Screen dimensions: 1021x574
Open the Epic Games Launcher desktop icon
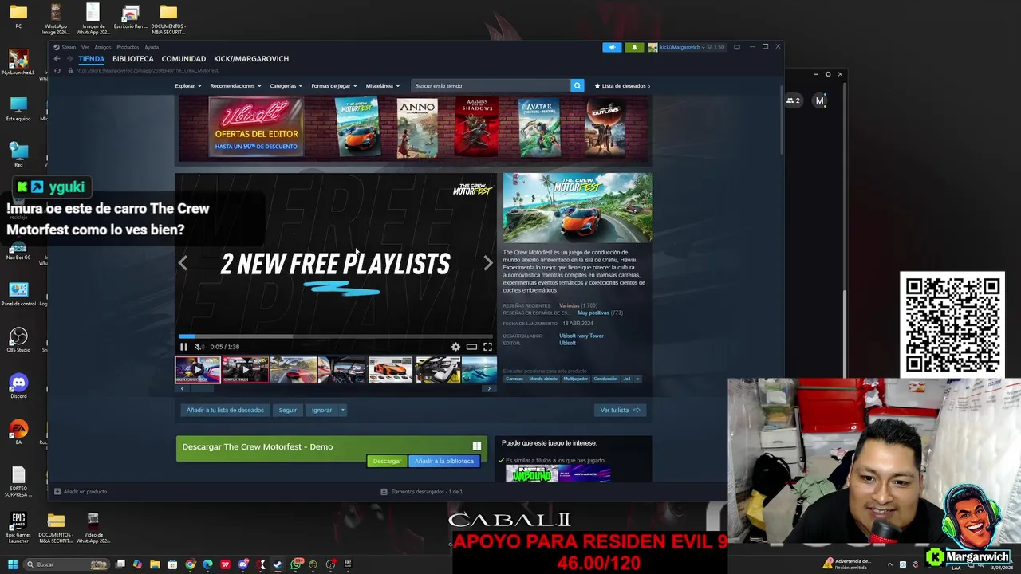click(x=18, y=527)
